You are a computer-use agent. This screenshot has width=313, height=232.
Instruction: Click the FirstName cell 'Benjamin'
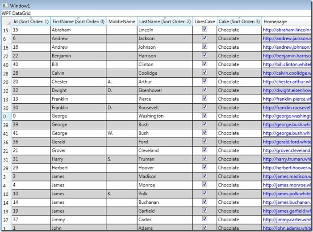(x=78, y=56)
